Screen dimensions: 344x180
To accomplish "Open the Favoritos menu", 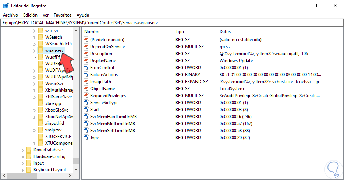I will click(x=62, y=15).
